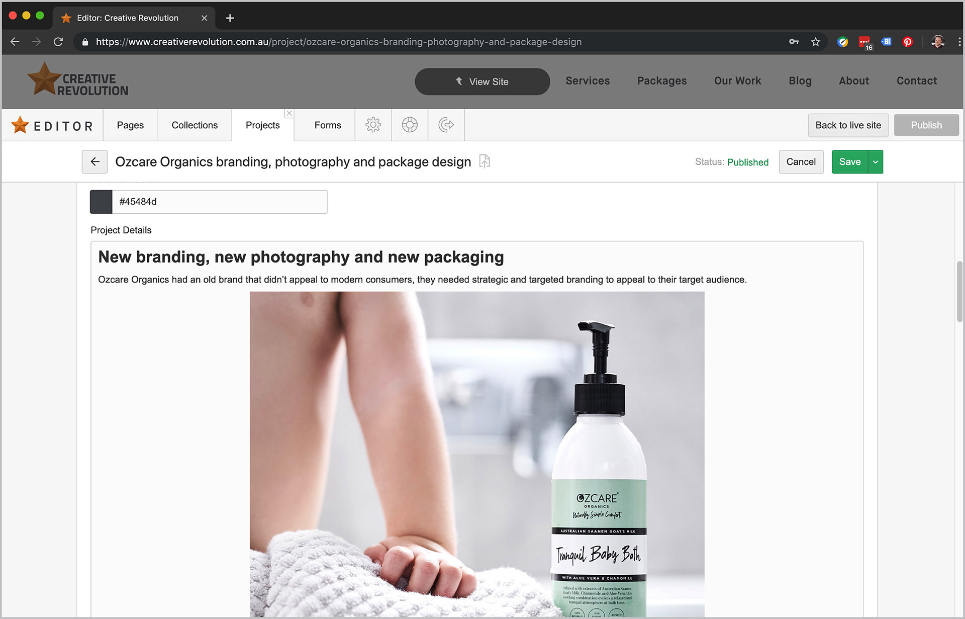Open the Pinterest browser extension
This screenshot has width=965, height=619.
click(907, 42)
